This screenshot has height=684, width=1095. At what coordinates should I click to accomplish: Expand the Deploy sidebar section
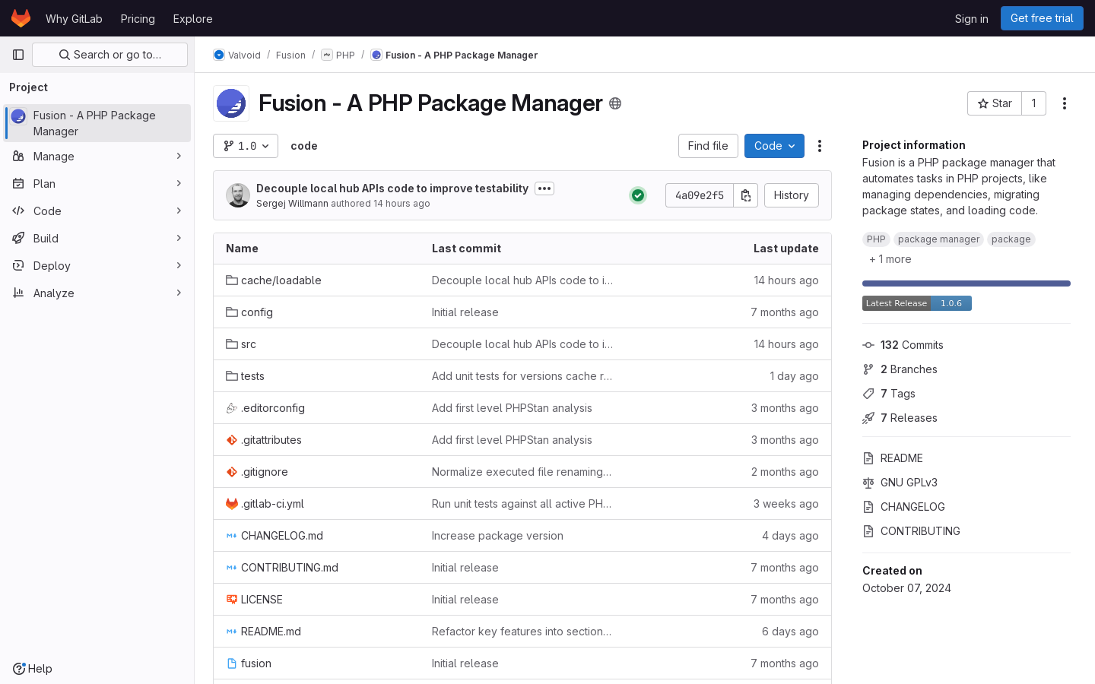pos(97,266)
